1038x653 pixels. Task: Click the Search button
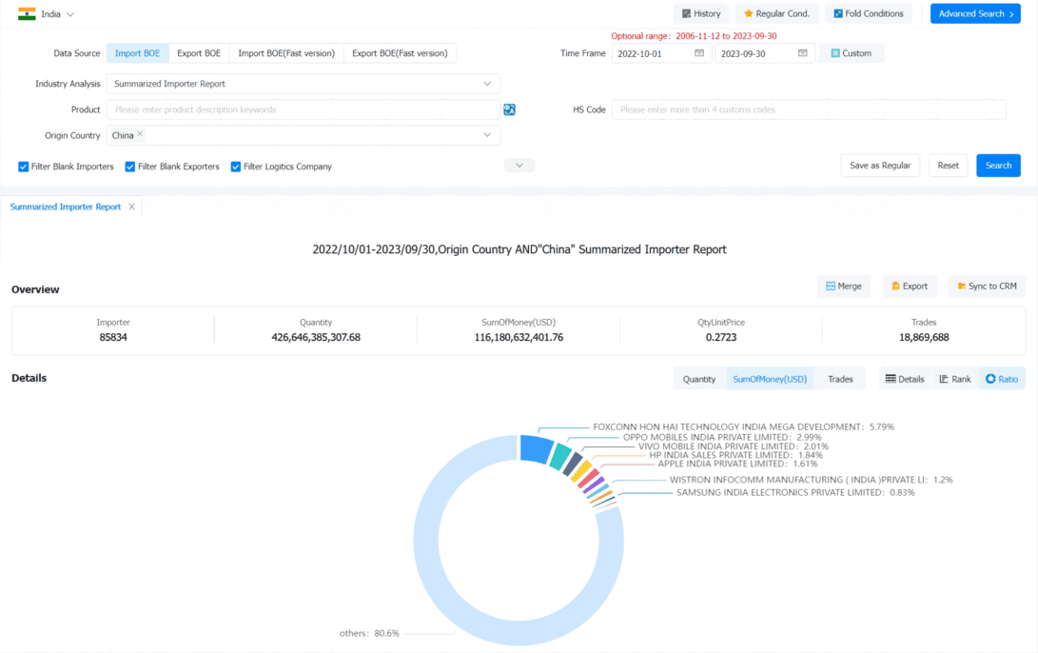pos(998,166)
